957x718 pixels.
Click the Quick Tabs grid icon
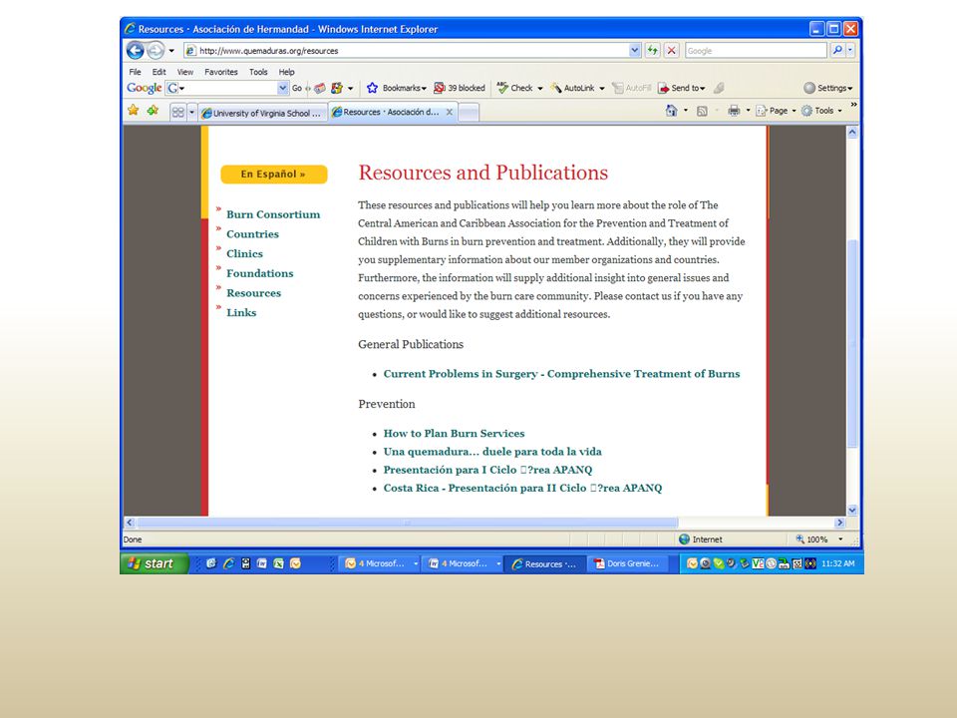click(177, 113)
